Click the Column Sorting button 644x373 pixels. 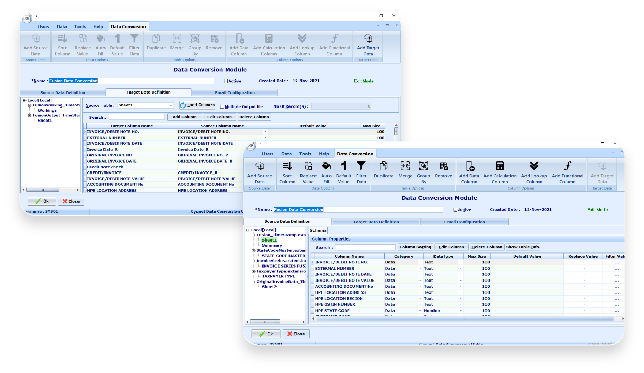(415, 247)
